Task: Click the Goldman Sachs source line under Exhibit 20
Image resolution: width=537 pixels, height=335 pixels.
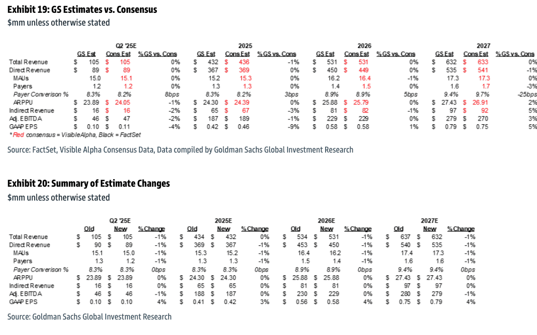Action: [90, 317]
